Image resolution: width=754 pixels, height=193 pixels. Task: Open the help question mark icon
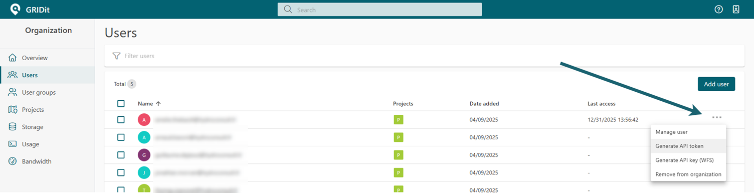(718, 9)
